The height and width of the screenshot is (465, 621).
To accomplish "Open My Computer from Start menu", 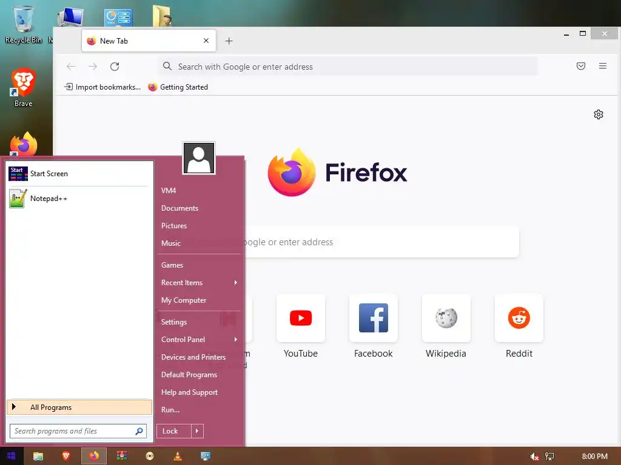I will [184, 300].
